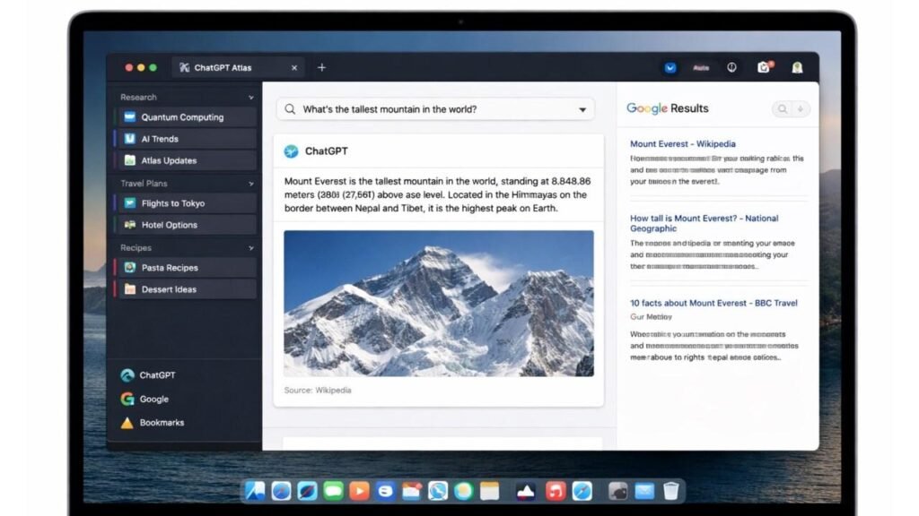The width and height of the screenshot is (919, 516).
Task: Click the Source: Wikipedia caption
Action: tap(318, 391)
